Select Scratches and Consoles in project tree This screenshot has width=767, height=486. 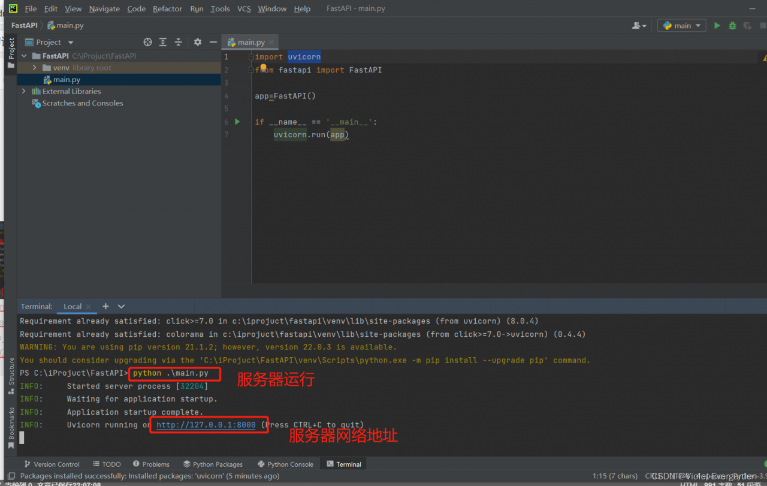tap(119, 103)
